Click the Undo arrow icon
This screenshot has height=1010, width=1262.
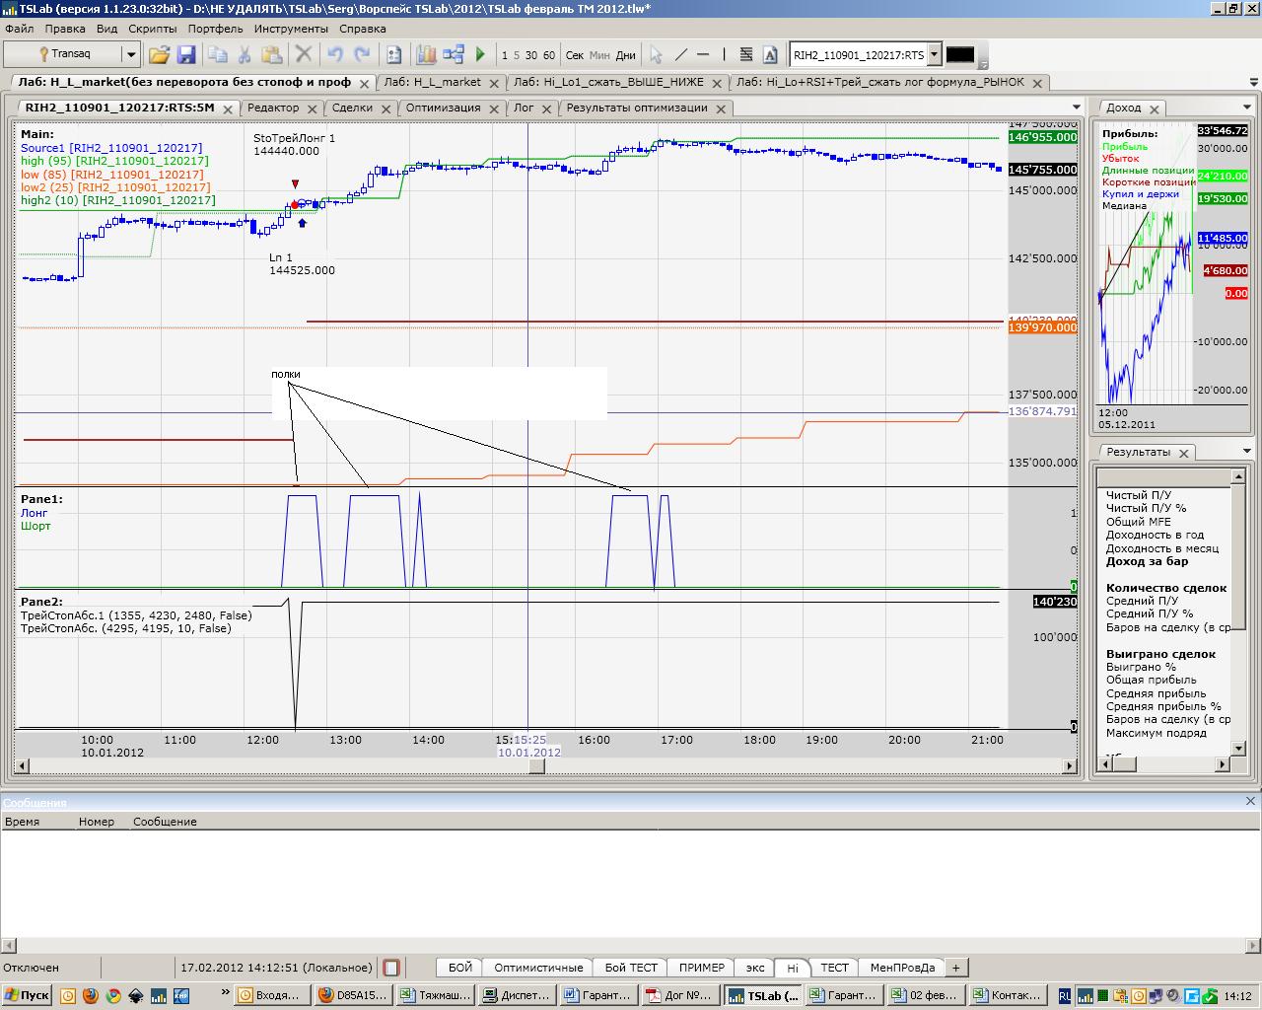tap(335, 55)
